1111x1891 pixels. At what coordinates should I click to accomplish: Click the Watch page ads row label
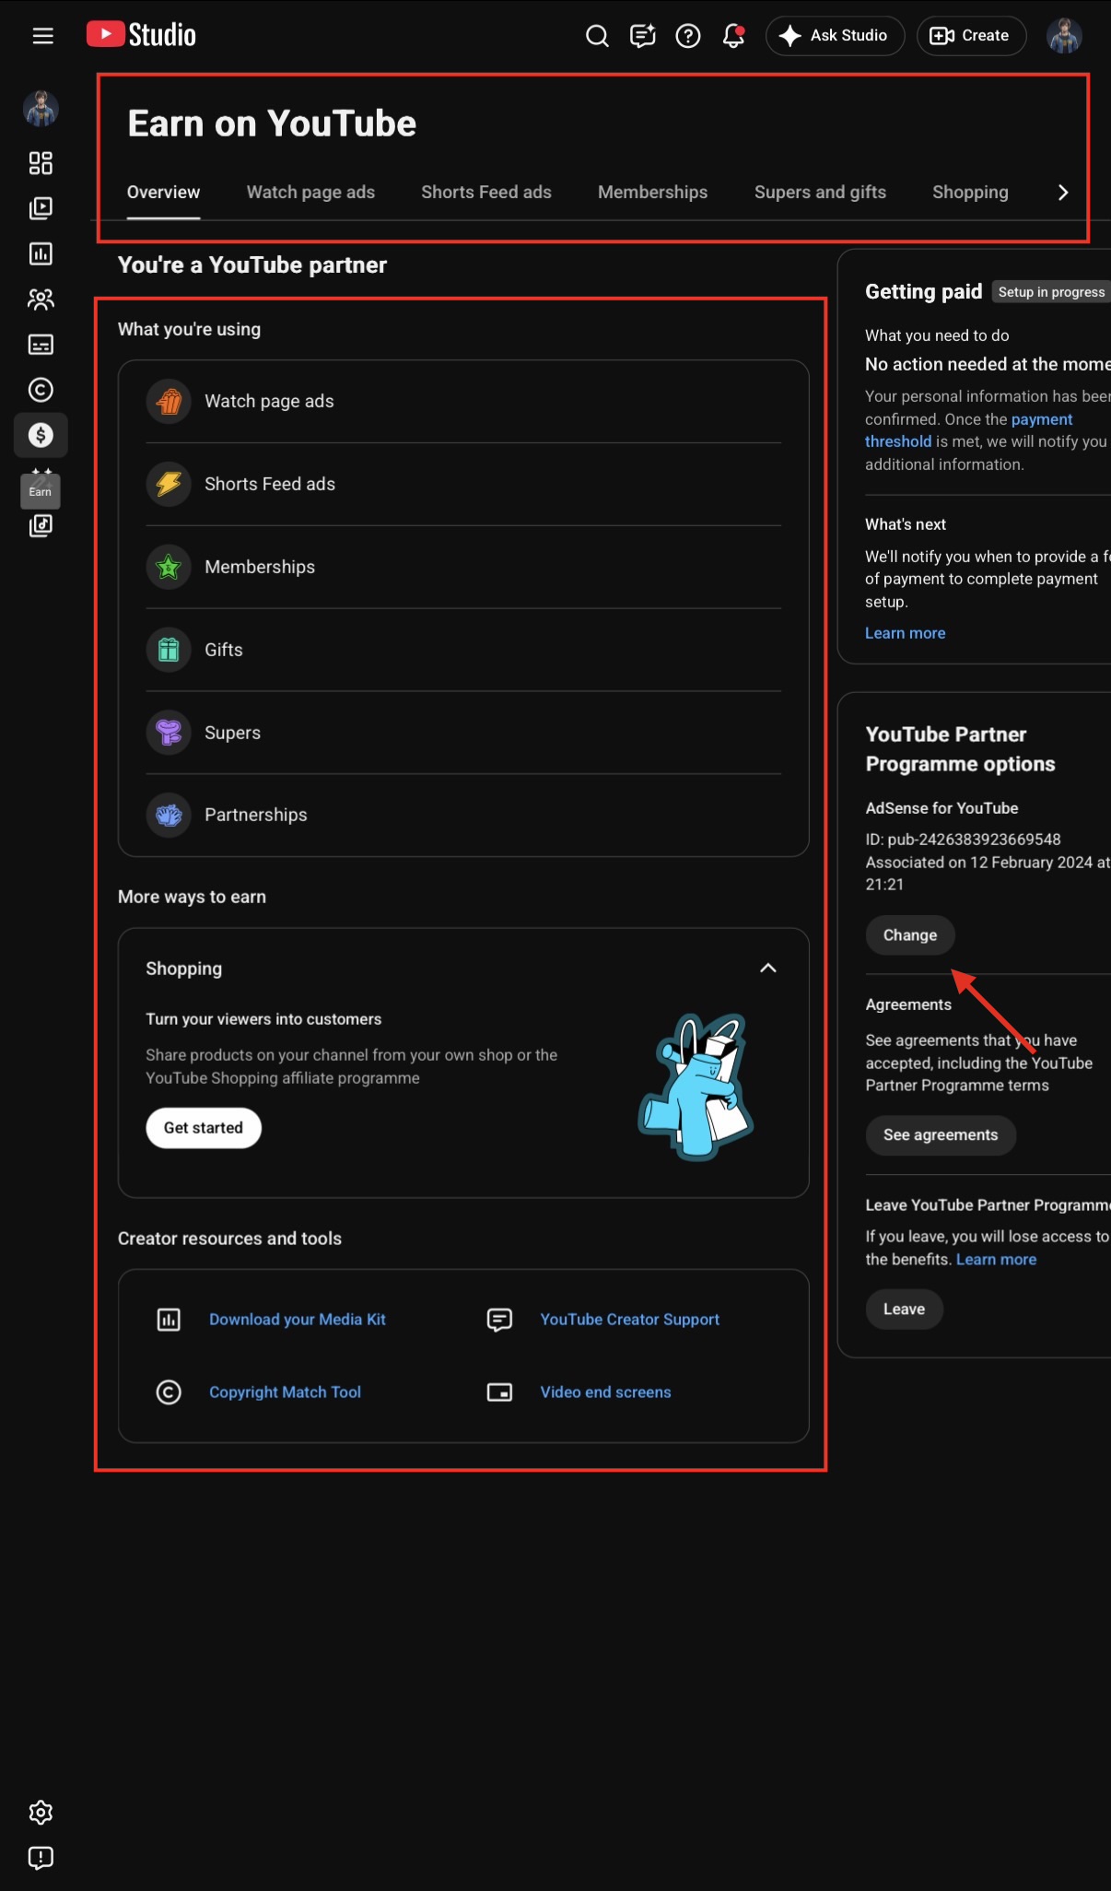coord(269,402)
